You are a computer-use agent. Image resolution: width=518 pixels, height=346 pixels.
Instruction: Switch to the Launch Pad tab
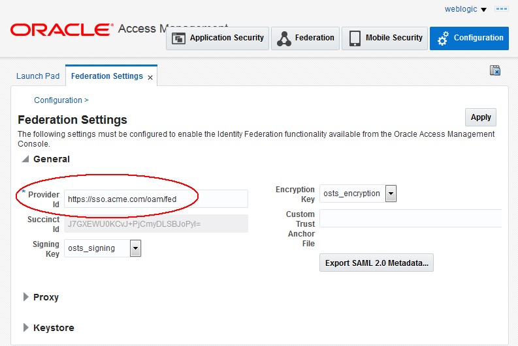pos(38,76)
